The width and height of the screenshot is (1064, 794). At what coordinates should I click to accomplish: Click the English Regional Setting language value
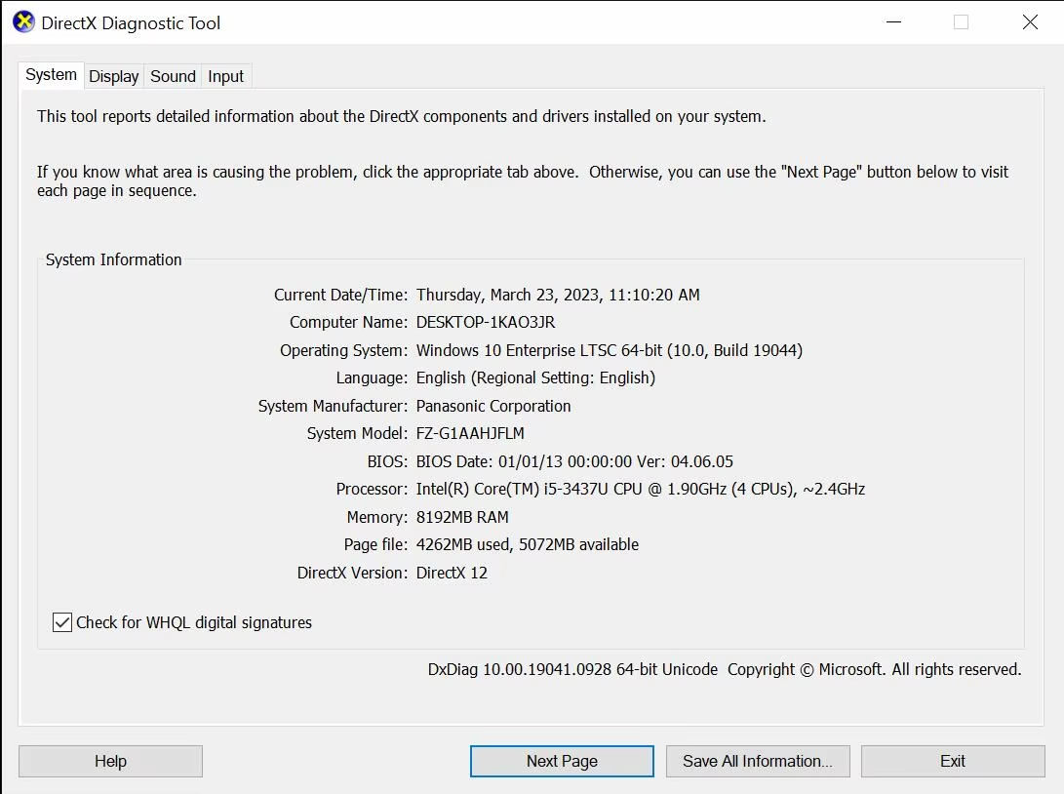(536, 378)
